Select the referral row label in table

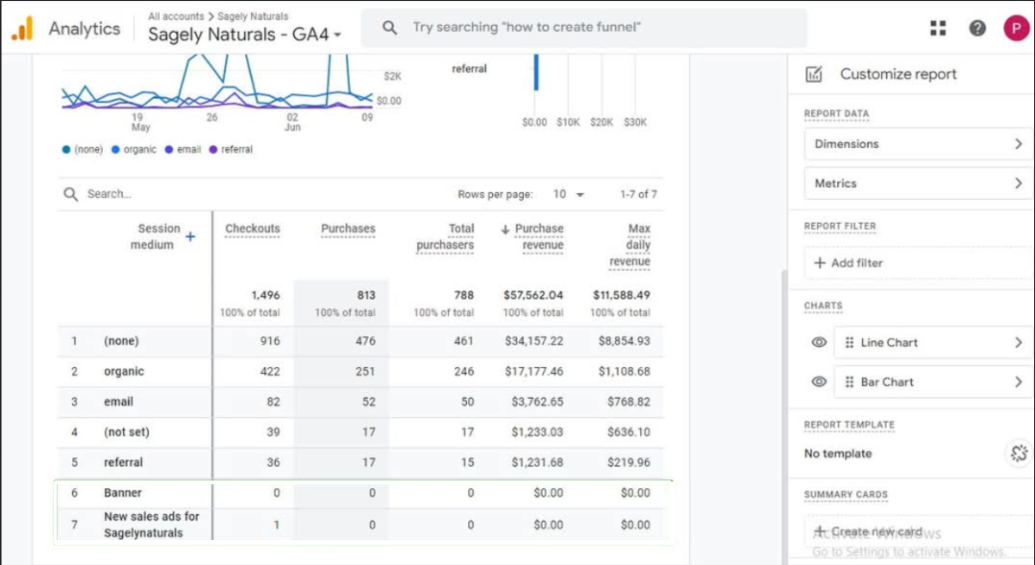pyautogui.click(x=123, y=463)
